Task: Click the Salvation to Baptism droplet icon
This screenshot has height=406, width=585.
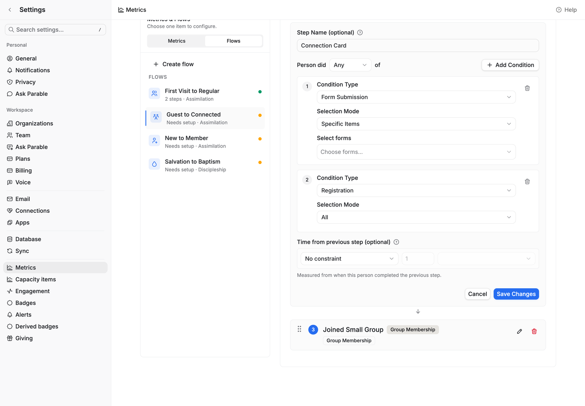Action: tap(154, 164)
